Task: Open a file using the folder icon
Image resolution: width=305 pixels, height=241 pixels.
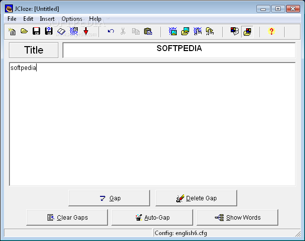Action: pyautogui.click(x=24, y=31)
